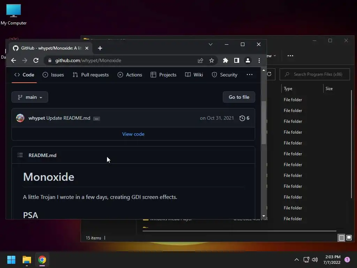This screenshot has width=357, height=268.
Task: Open File Explorer see more ellipsis
Action: (x=290, y=55)
